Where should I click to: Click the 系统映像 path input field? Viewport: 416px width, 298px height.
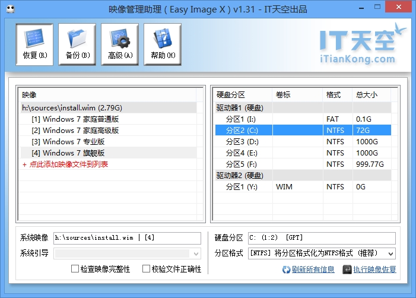(128, 238)
